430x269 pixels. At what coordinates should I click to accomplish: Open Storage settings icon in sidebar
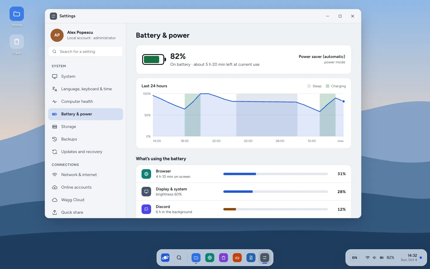(55, 127)
